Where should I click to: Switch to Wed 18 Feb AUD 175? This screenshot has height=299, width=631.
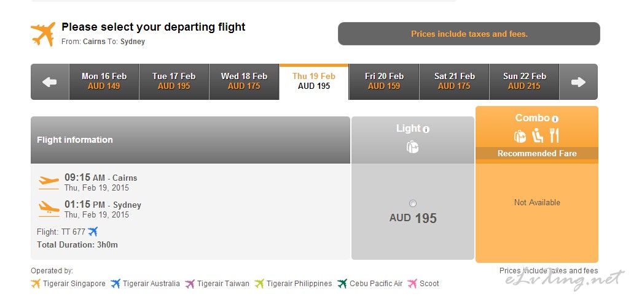pyautogui.click(x=244, y=81)
